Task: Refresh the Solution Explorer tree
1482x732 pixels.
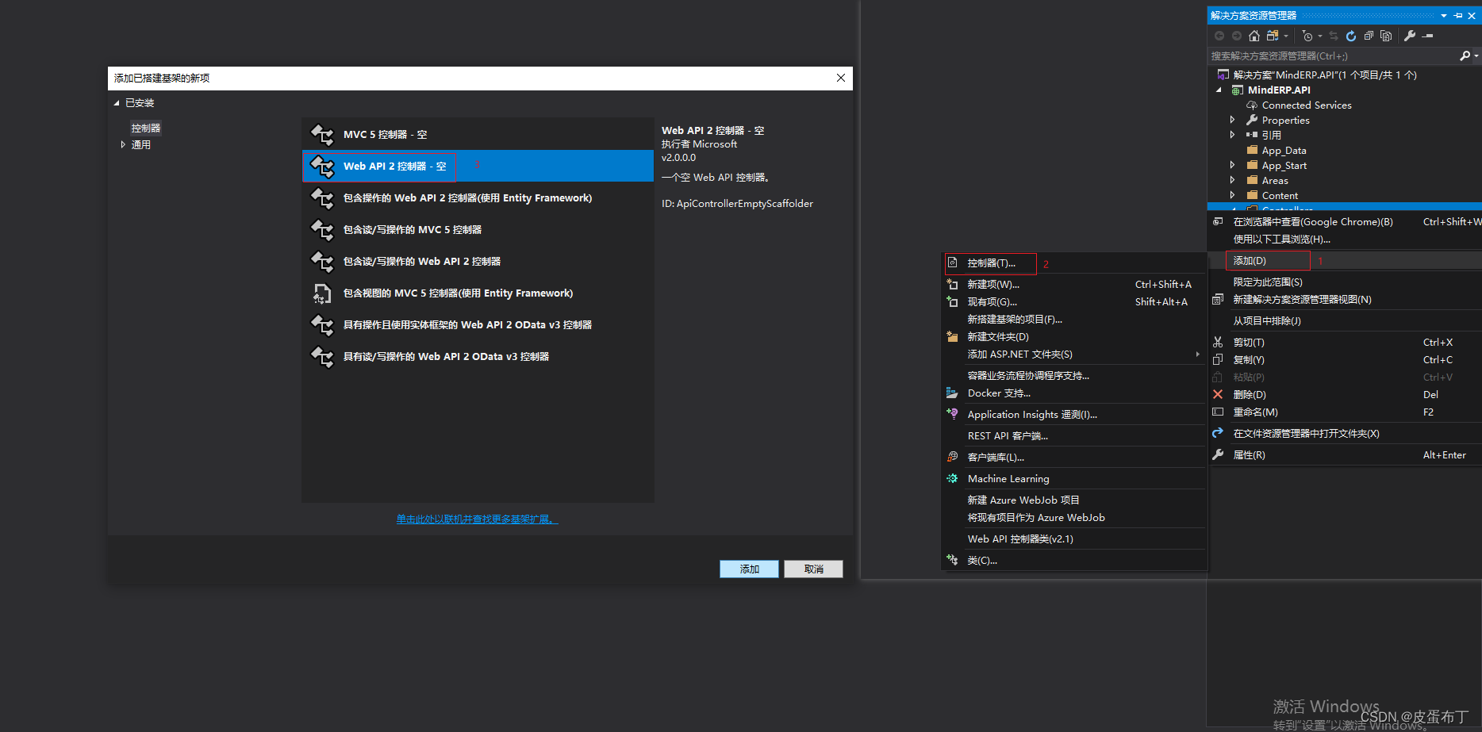Action: (x=1351, y=36)
